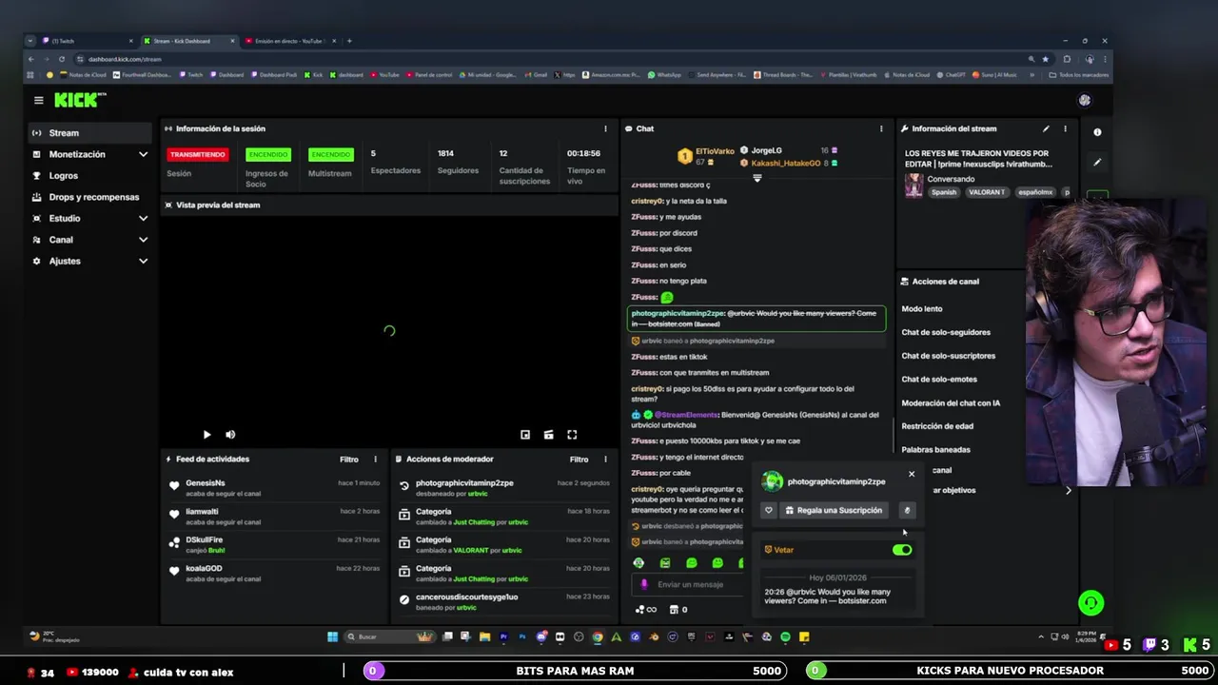1218x685 pixels.
Task: Expand the Ajustes sidebar section
Action: [143, 261]
